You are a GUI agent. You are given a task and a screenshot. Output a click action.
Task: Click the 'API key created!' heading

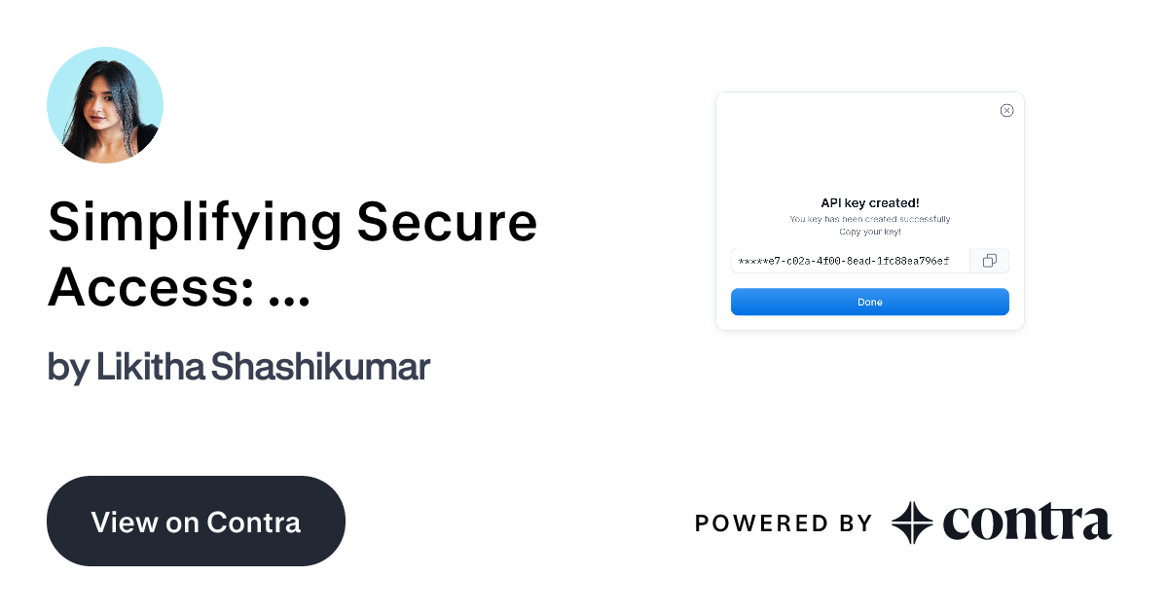(869, 203)
